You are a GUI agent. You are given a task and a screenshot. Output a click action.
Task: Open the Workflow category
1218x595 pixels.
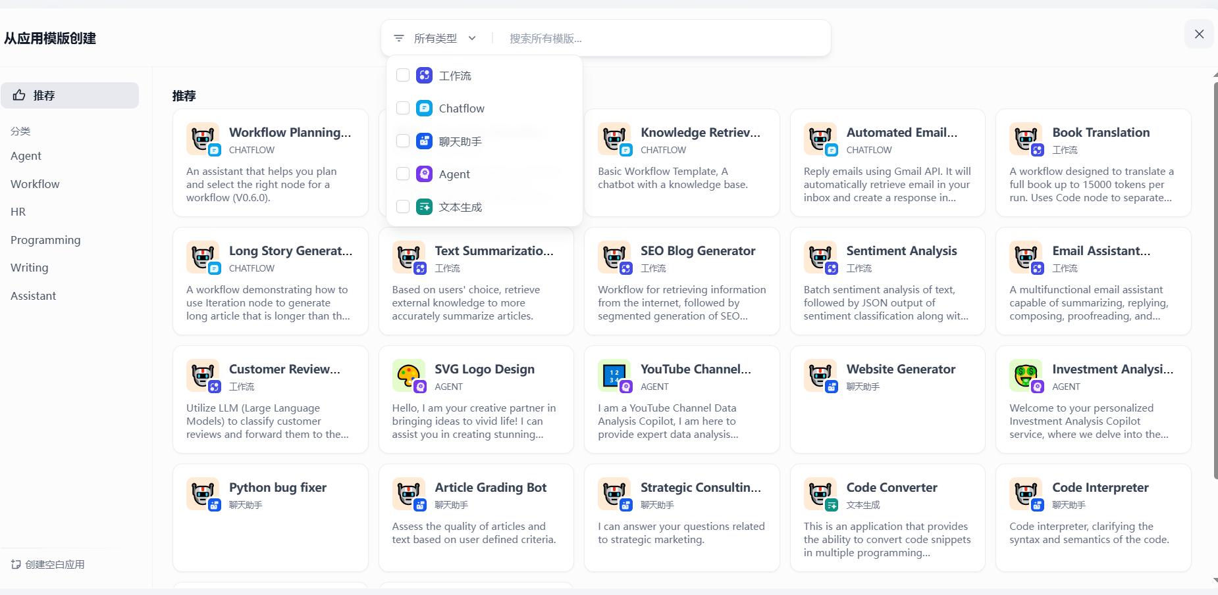click(35, 184)
